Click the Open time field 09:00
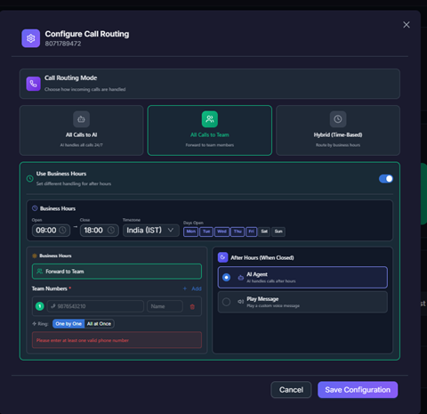Screen dimensions: 427x414 point(51,231)
